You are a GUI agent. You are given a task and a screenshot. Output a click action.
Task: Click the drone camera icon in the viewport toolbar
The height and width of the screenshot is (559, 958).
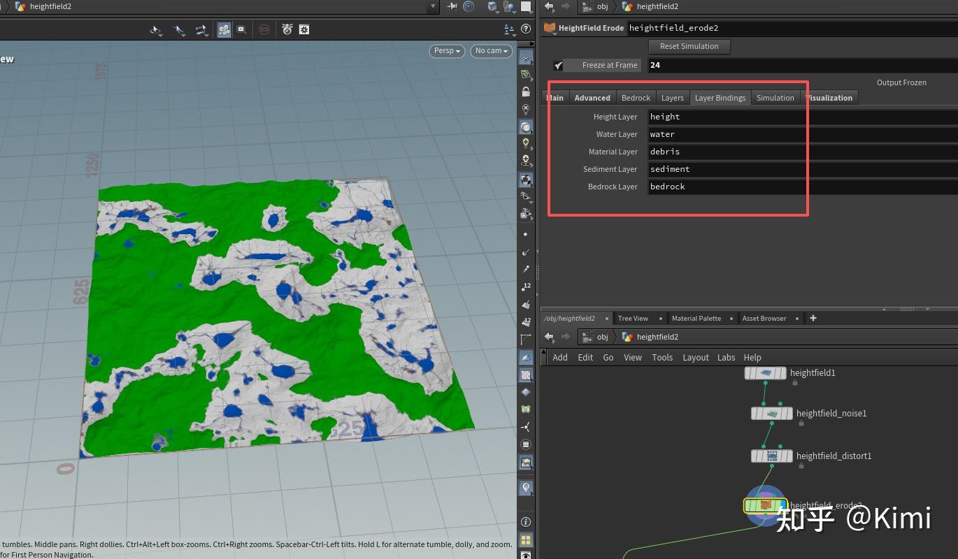(x=287, y=29)
